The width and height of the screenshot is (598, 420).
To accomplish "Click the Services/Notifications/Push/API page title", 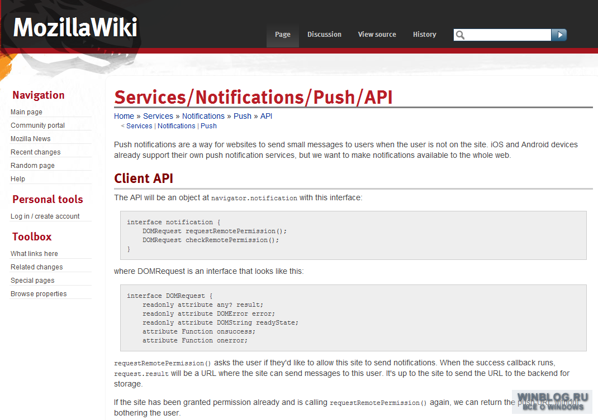I will tap(253, 97).
